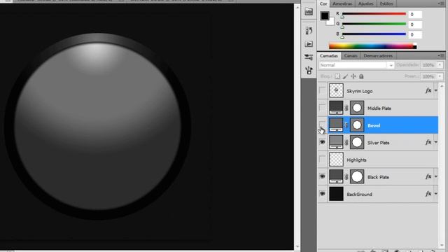Expand effects arrow on Black Plate layer
448x252 pixels.
[x=435, y=176]
